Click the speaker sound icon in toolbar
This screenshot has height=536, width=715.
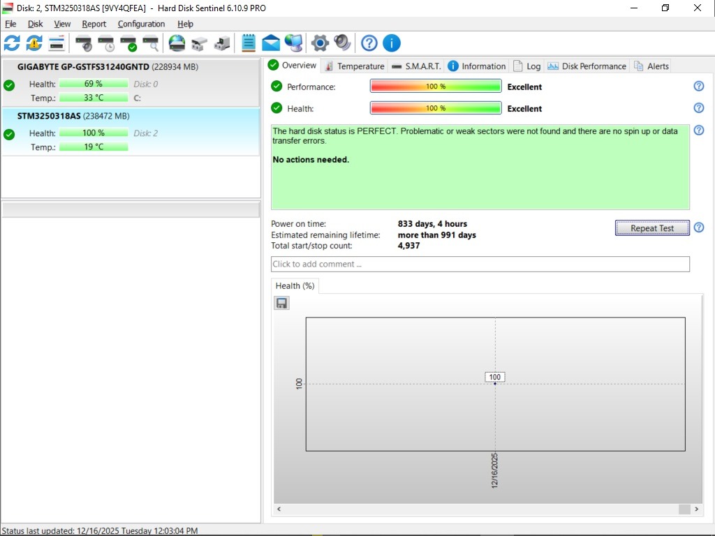point(342,43)
